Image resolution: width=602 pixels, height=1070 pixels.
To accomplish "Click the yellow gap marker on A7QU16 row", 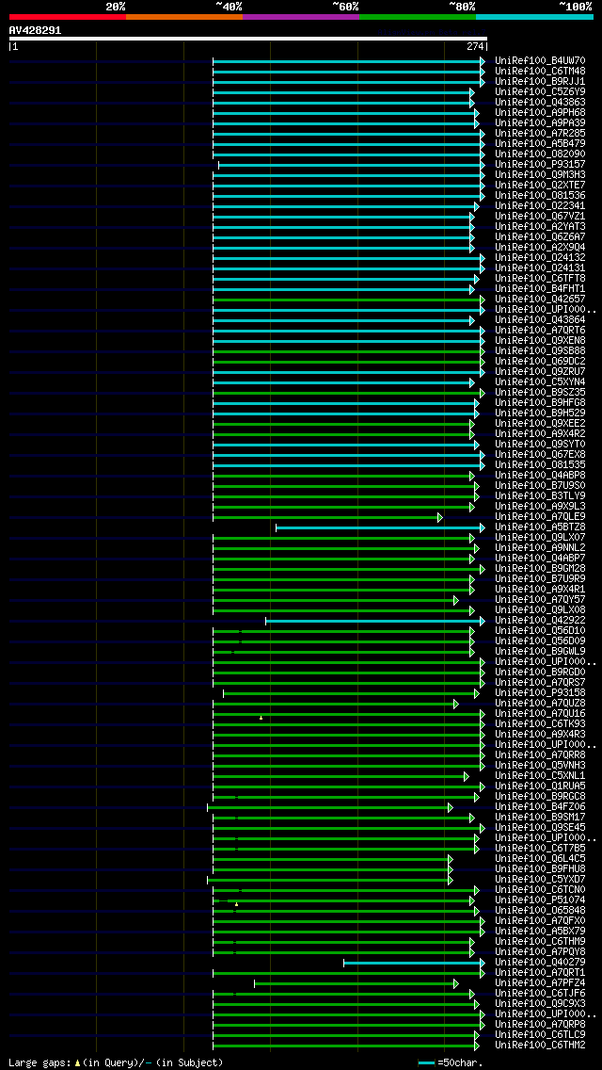I will [261, 717].
